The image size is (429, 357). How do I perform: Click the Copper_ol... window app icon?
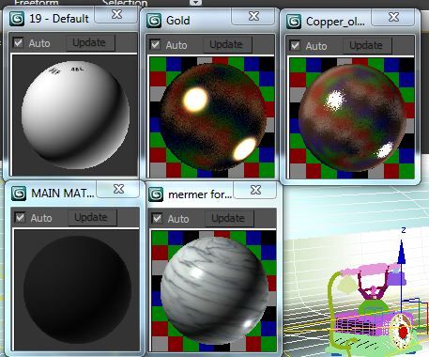click(x=294, y=22)
